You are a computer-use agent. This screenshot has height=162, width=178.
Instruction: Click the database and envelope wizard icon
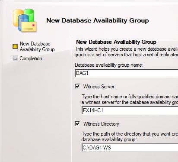tap(25, 20)
